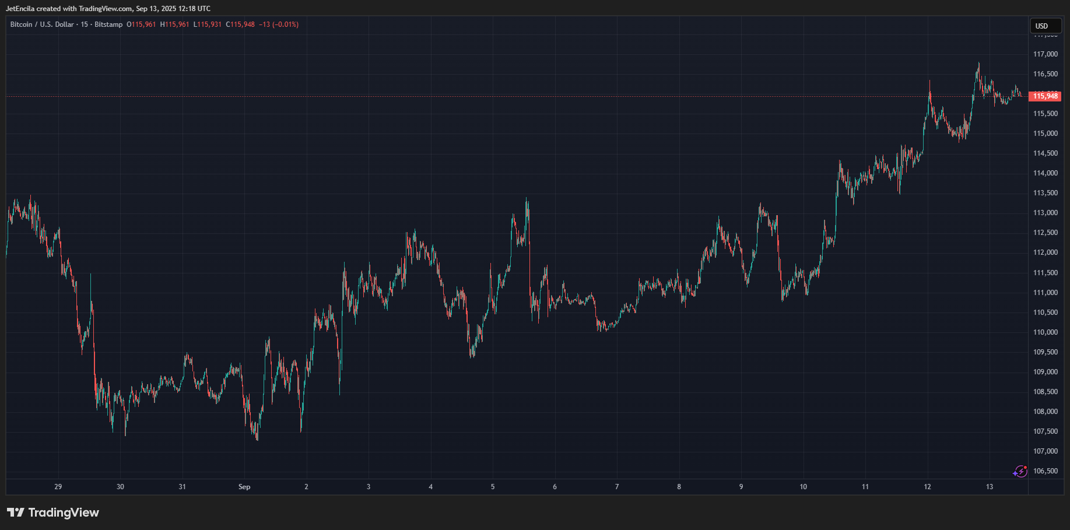The image size is (1070, 530).
Task: Select the 'Sep' label on the time axis
Action: (x=244, y=486)
